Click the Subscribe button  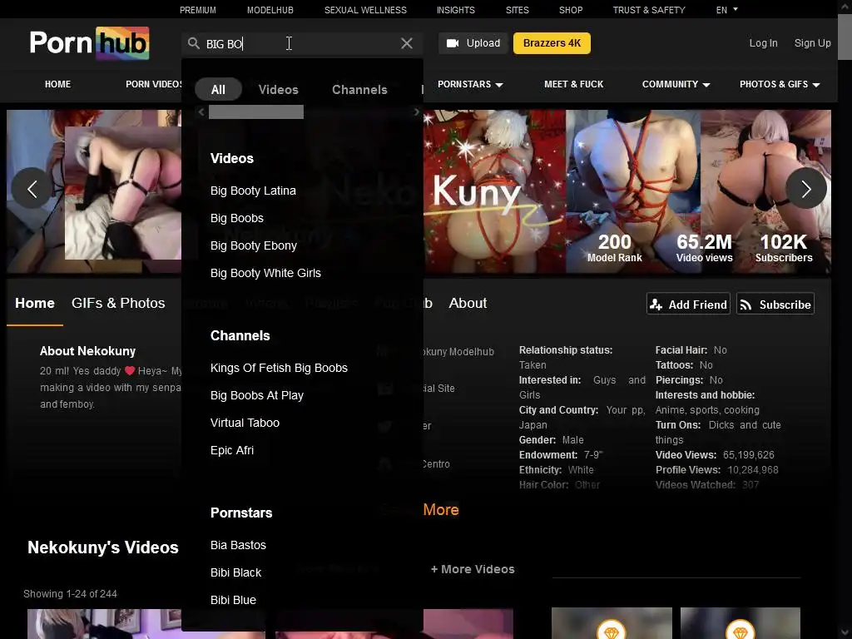(775, 305)
